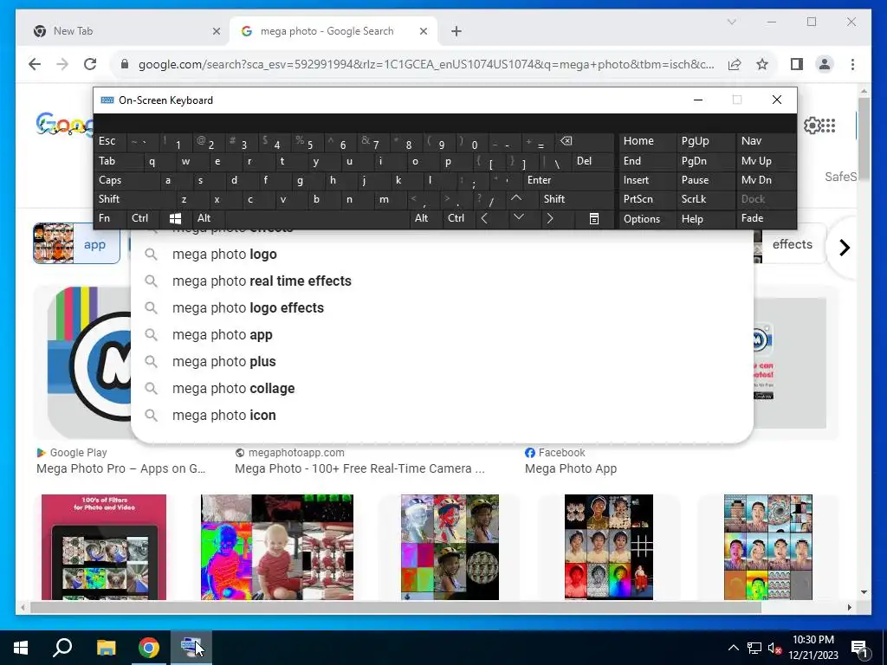Show next image filter chips arrow
887x665 pixels.
coord(845,248)
